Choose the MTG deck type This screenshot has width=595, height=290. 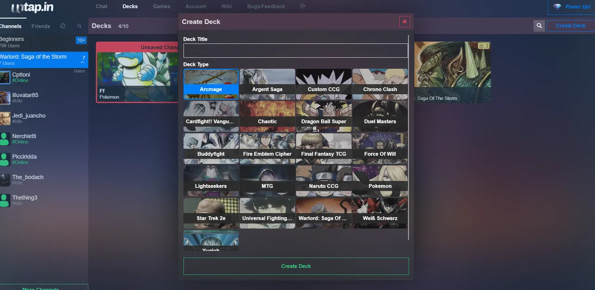pyautogui.click(x=267, y=181)
